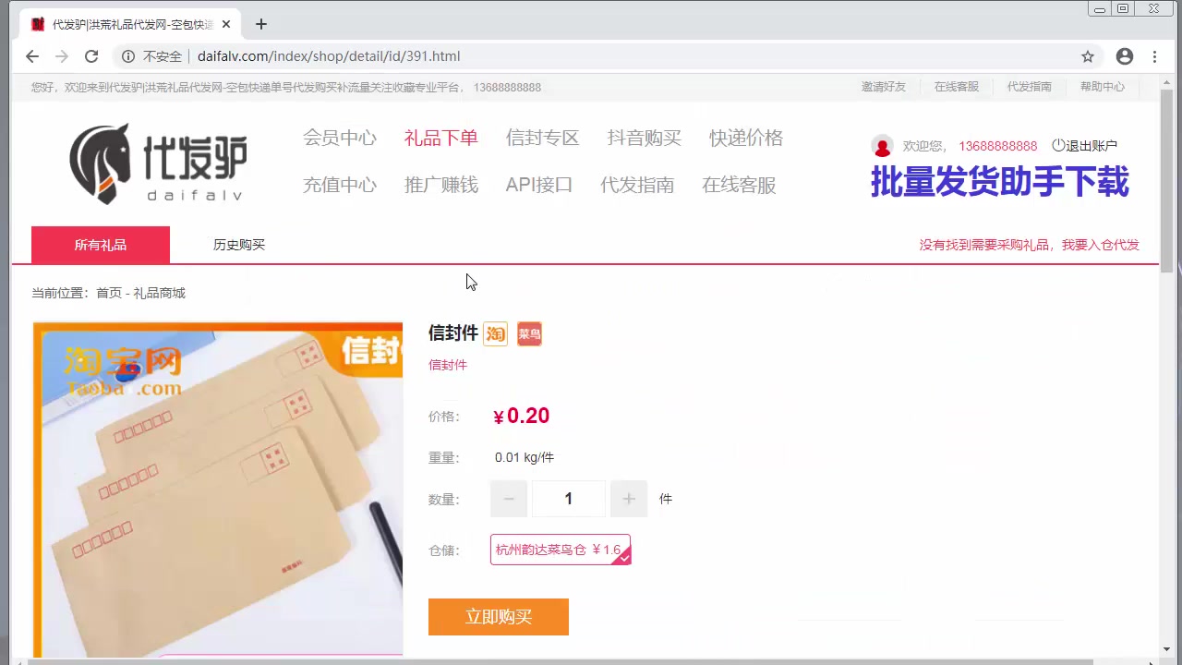Image resolution: width=1182 pixels, height=665 pixels.
Task: Bookmark this page with the star icon
Action: click(x=1088, y=56)
